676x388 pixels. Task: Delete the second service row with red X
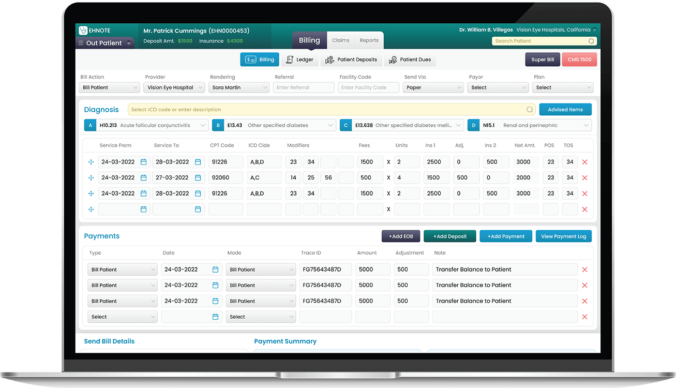(585, 178)
